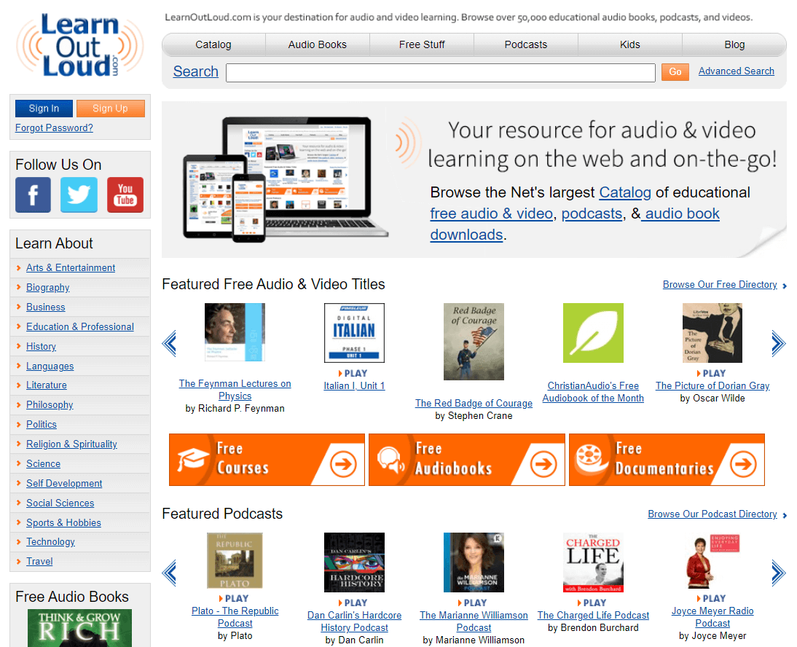Click in the search text field
797x647 pixels.
tap(440, 72)
